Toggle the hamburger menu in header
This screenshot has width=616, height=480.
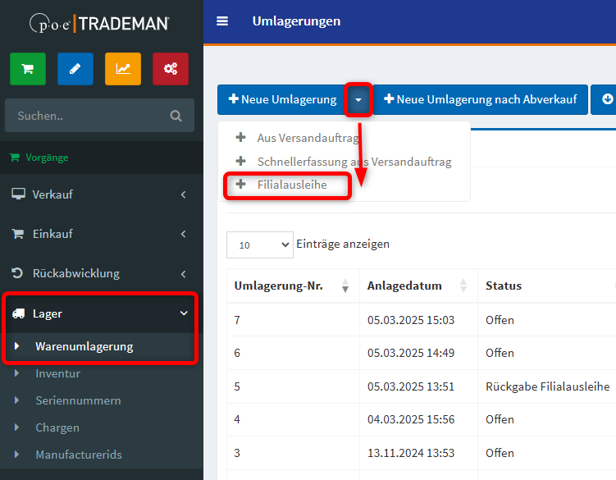(x=222, y=21)
